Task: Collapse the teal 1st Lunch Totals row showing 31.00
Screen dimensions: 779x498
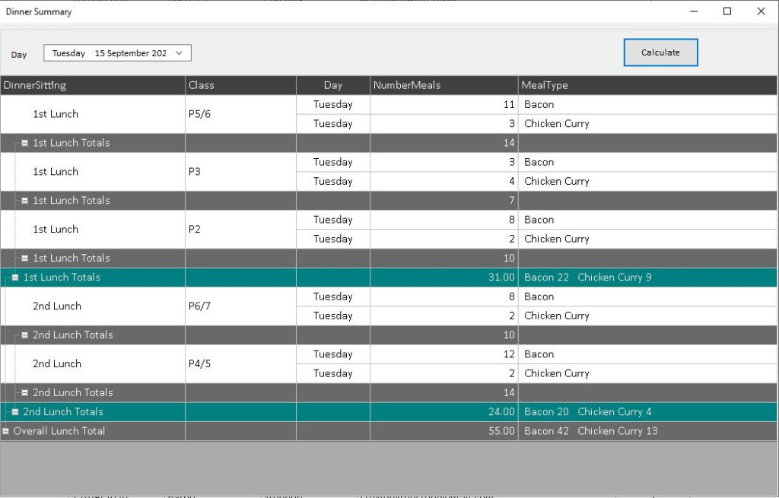Action: pyautogui.click(x=15, y=278)
